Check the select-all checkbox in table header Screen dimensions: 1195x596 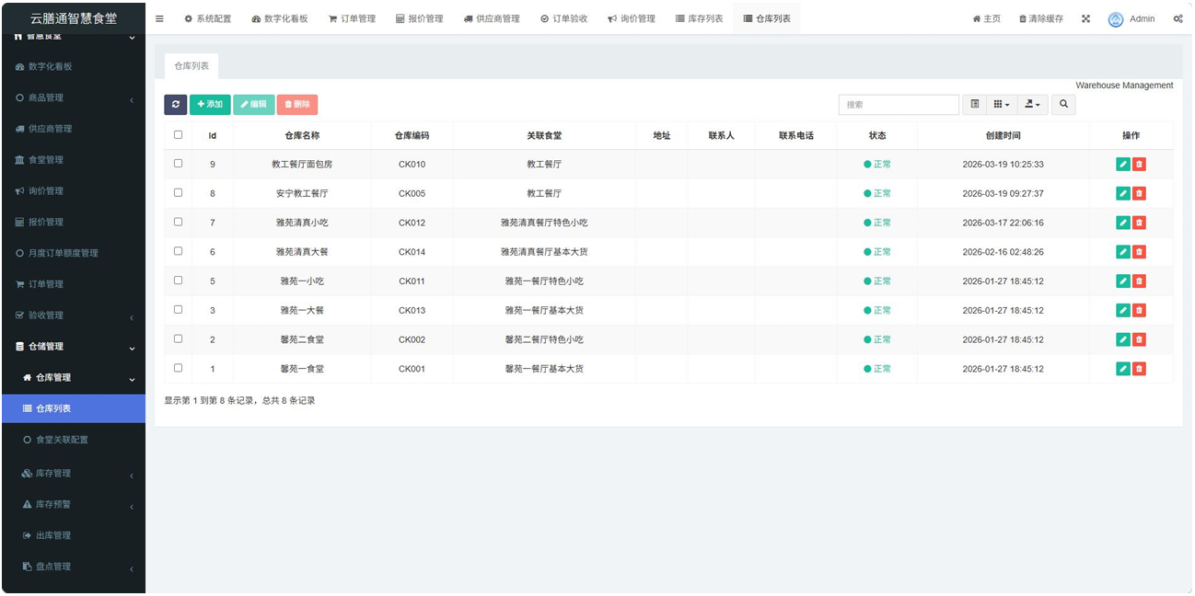178,135
